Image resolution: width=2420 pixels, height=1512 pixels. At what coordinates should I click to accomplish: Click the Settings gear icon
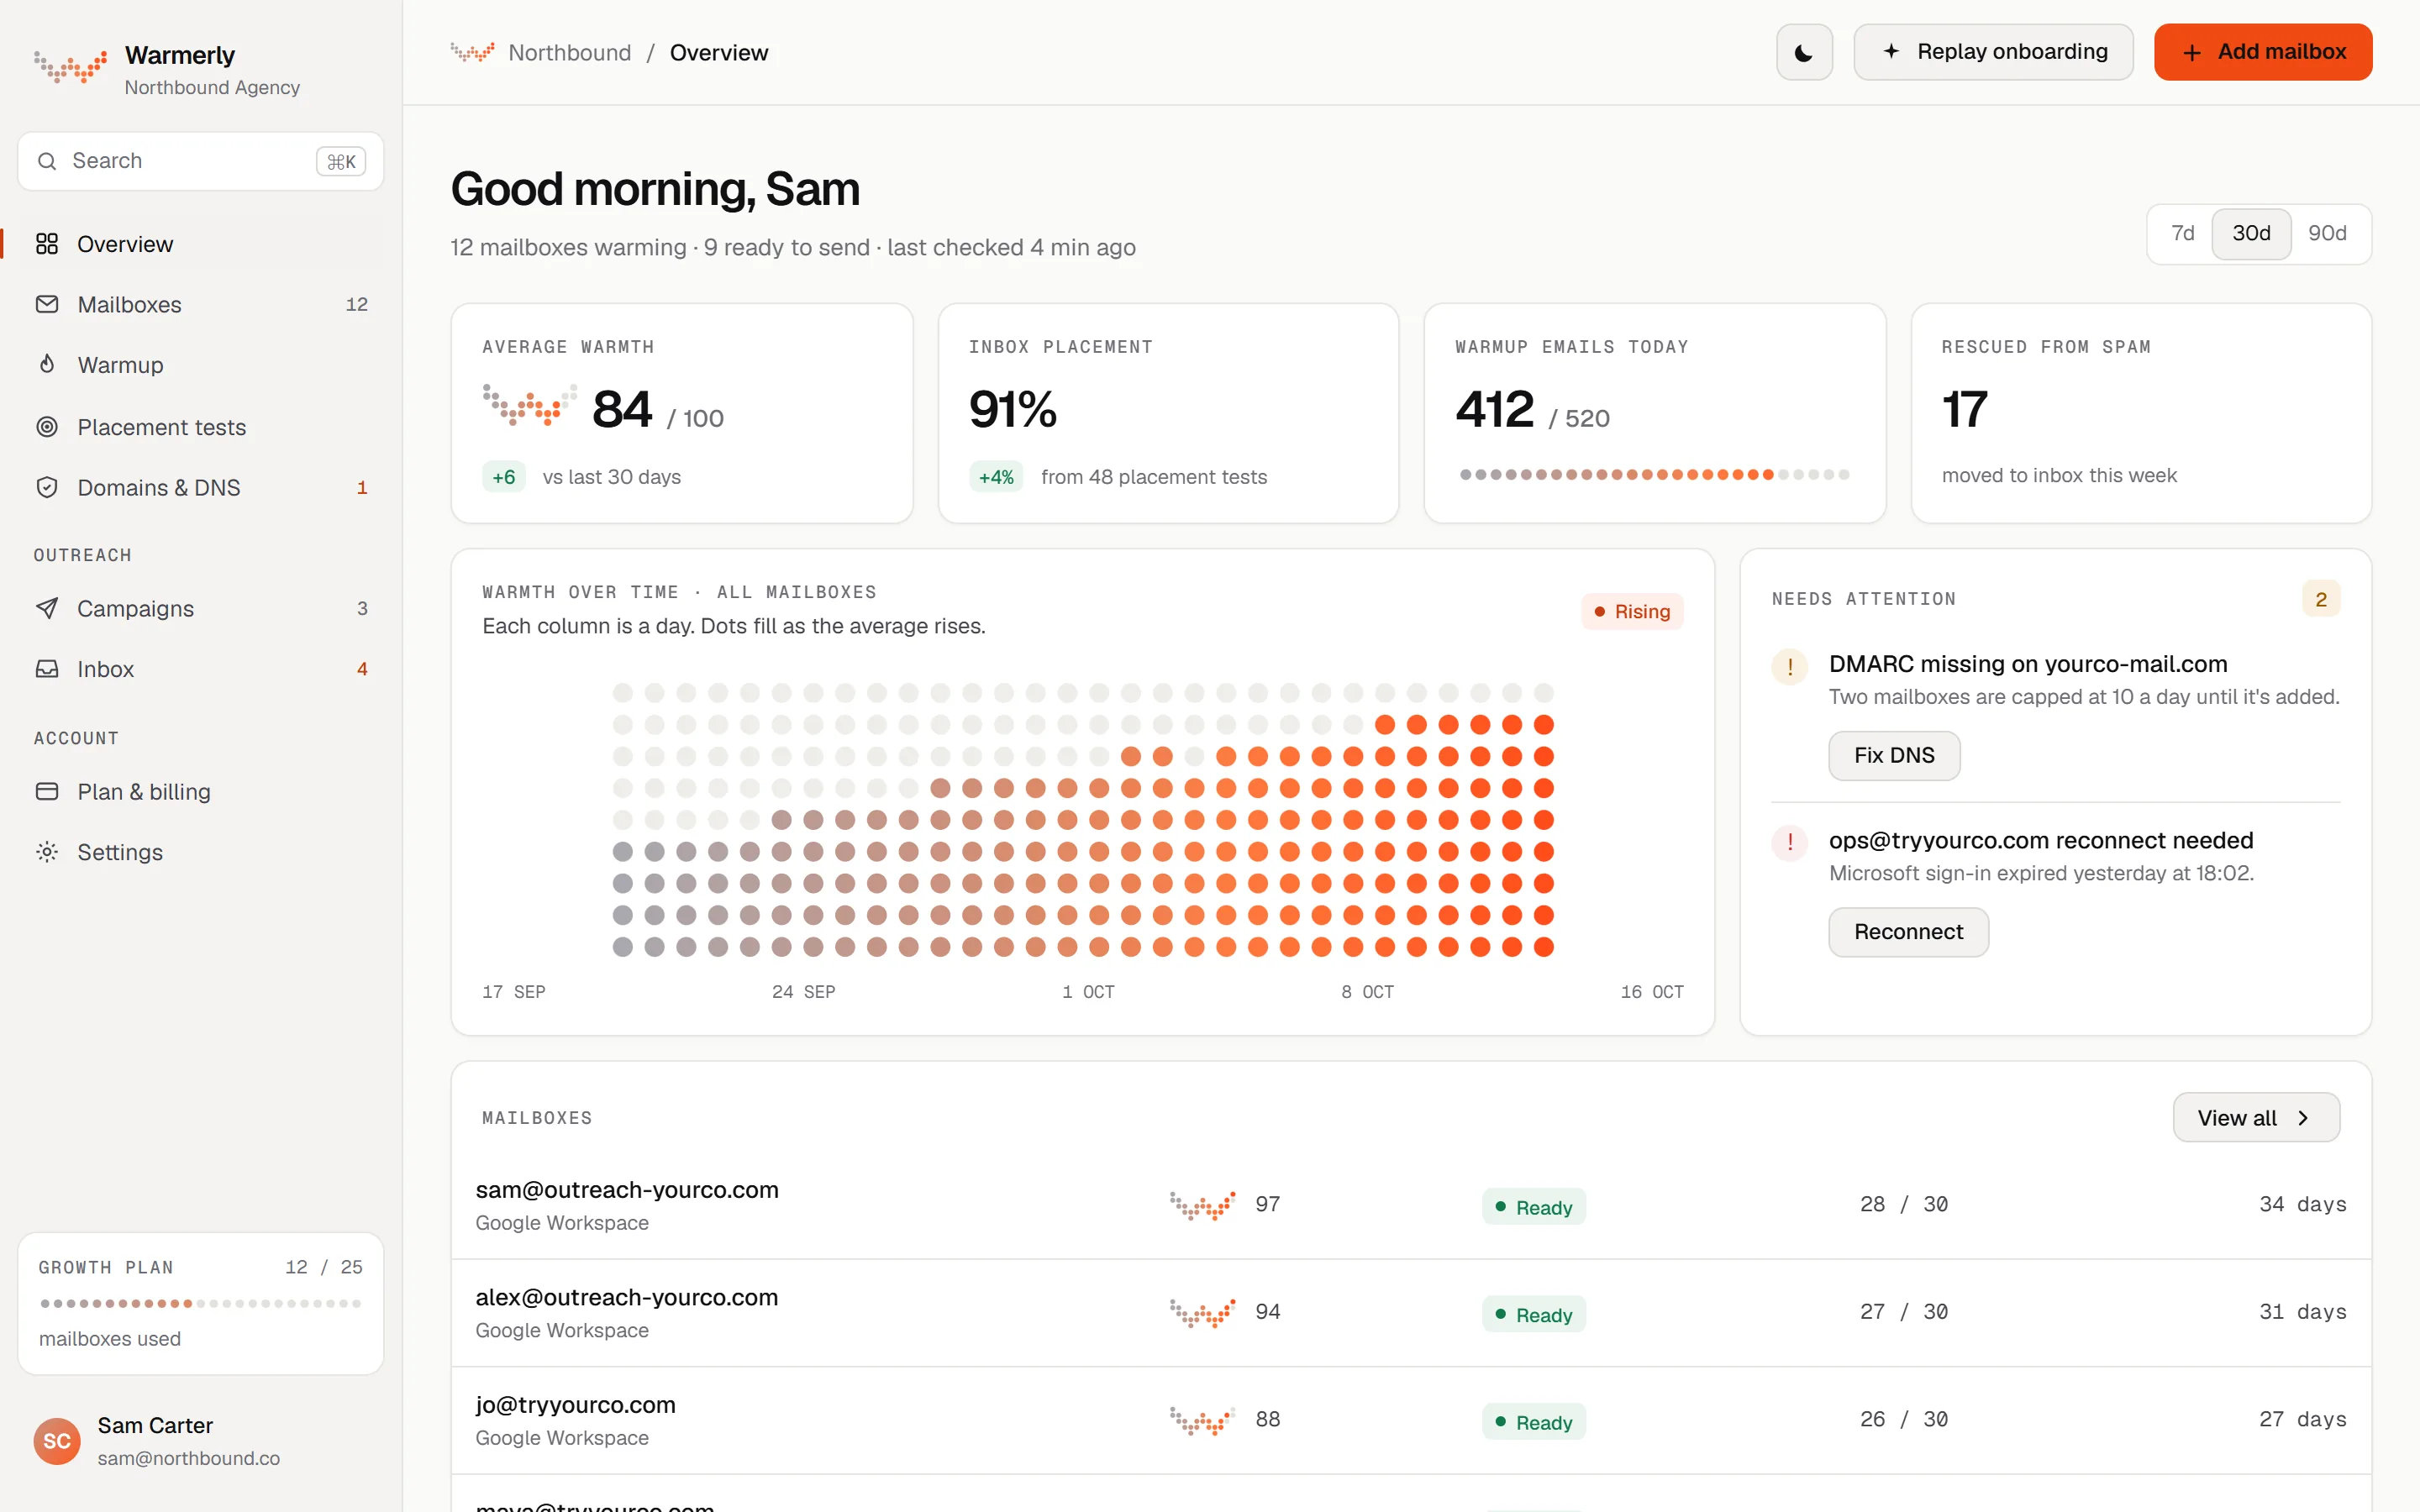(x=47, y=852)
